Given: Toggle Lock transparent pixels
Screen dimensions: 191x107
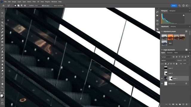Looking at the screenshot, I should point(166,64).
